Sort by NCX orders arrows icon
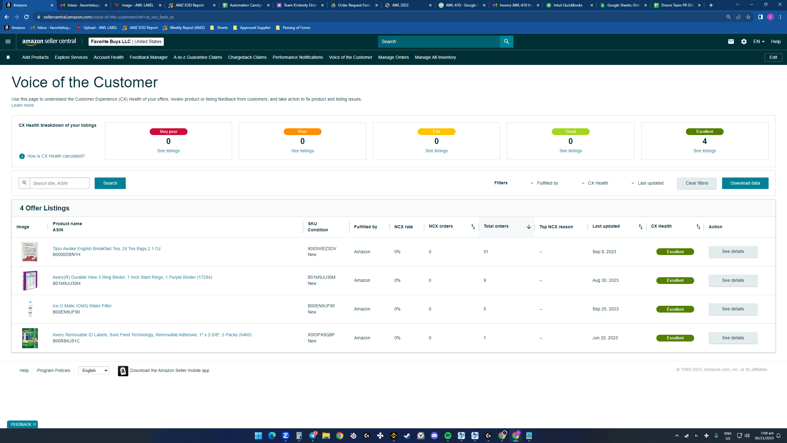 pyautogui.click(x=473, y=227)
